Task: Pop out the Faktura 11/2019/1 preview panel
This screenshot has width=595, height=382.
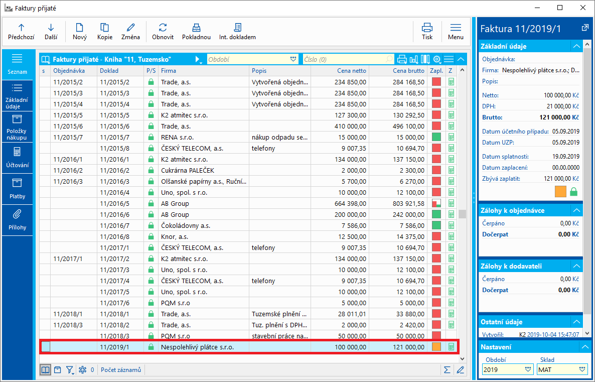Action: tap(584, 28)
